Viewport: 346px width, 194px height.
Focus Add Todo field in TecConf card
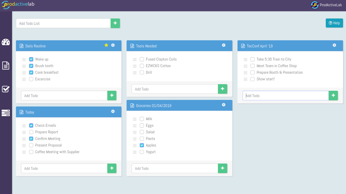286,96
